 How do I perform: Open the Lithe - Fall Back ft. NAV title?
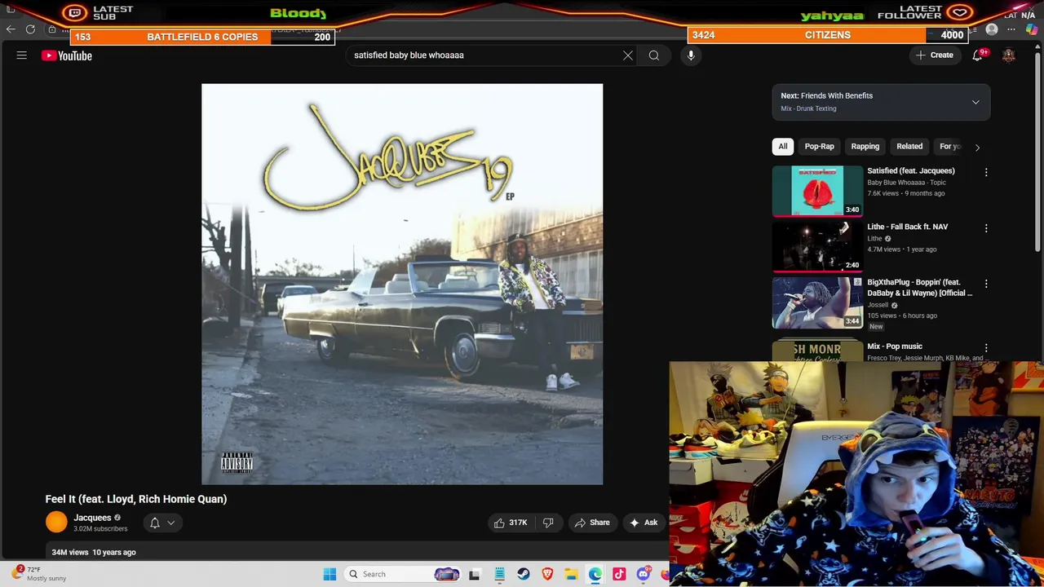pyautogui.click(x=907, y=227)
